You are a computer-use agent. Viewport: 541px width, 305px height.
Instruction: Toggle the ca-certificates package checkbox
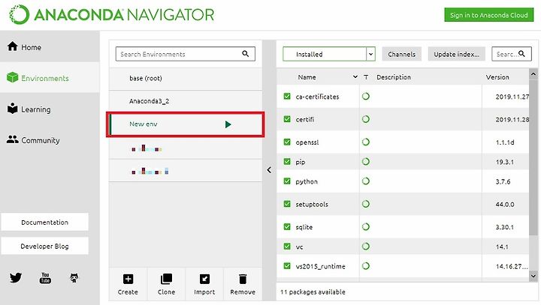287,97
